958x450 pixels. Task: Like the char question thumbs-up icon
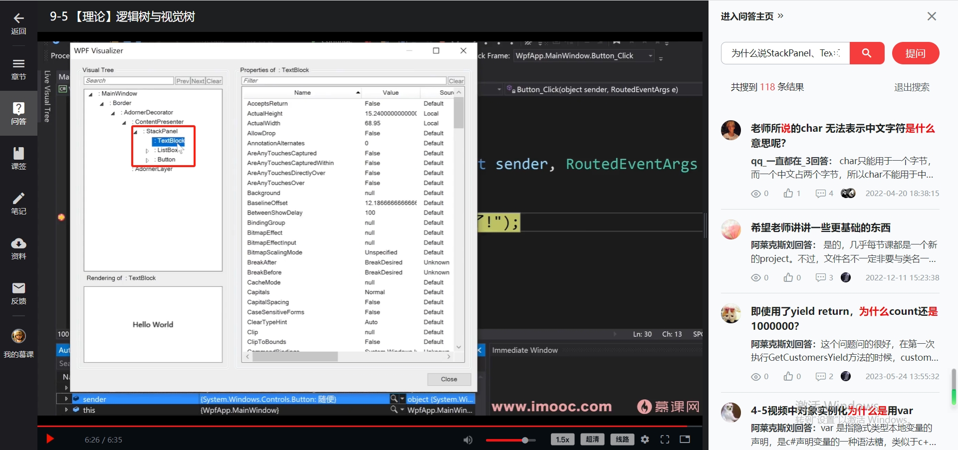tap(788, 193)
